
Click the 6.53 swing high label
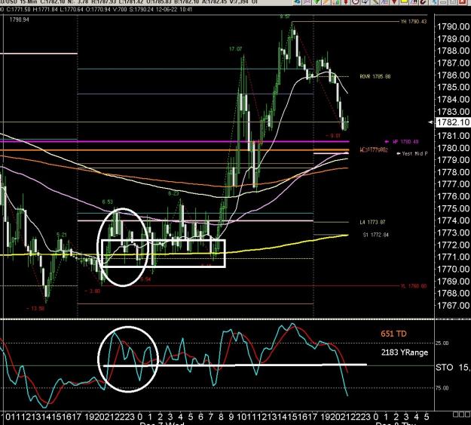(108, 202)
